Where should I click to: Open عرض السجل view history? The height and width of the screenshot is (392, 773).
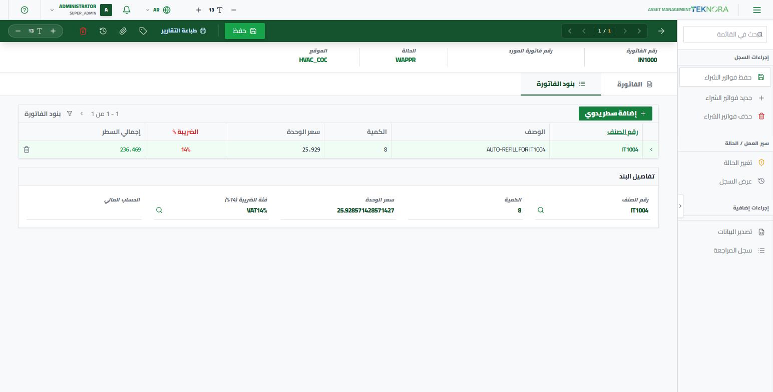725,181
